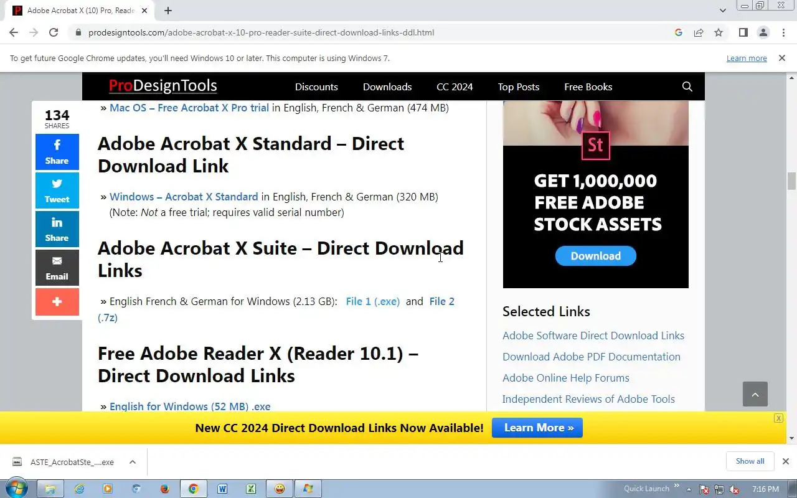Viewport: 797px width, 498px height.
Task: Share the page on Facebook
Action: [x=57, y=152]
